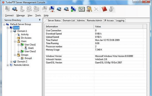The width and height of the screenshot is (152, 96).
Task: Click the Download Speed row label
Action: (x=54, y=34)
